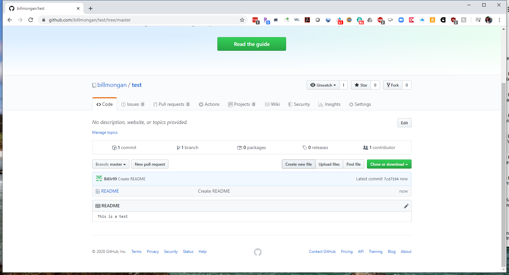509x275 pixels.
Task: Click the Adobe Acrobat extension icon
Action: [307, 20]
